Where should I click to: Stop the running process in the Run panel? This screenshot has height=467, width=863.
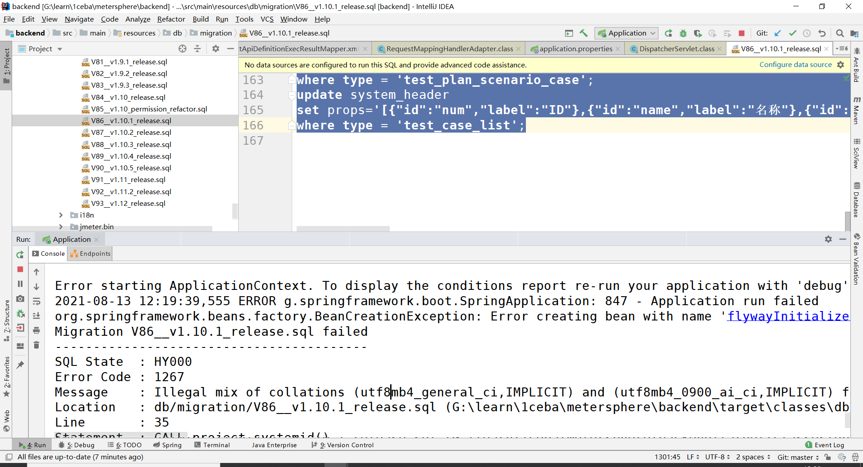(20, 269)
